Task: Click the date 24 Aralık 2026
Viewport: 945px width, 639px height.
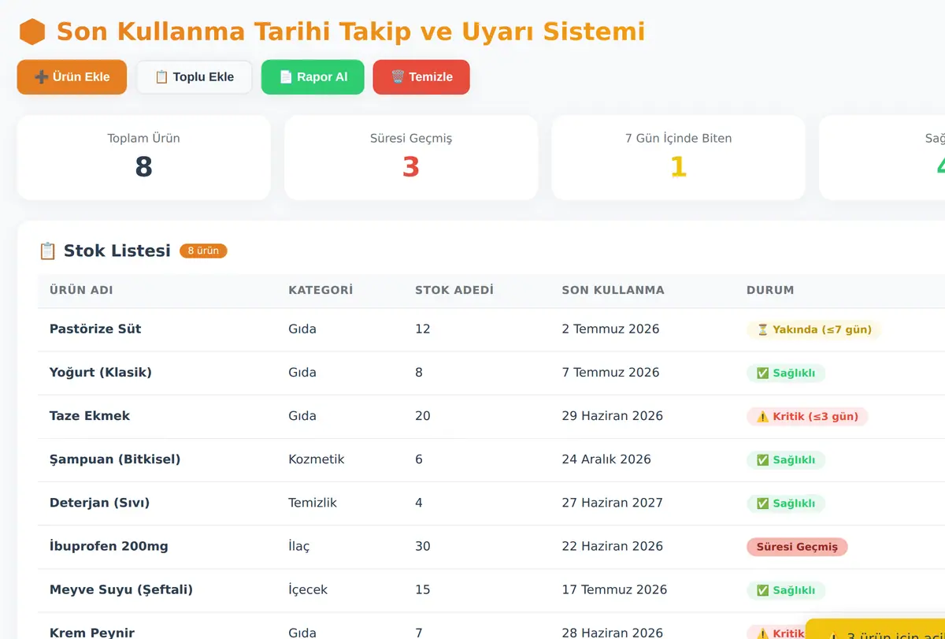Action: coord(606,459)
